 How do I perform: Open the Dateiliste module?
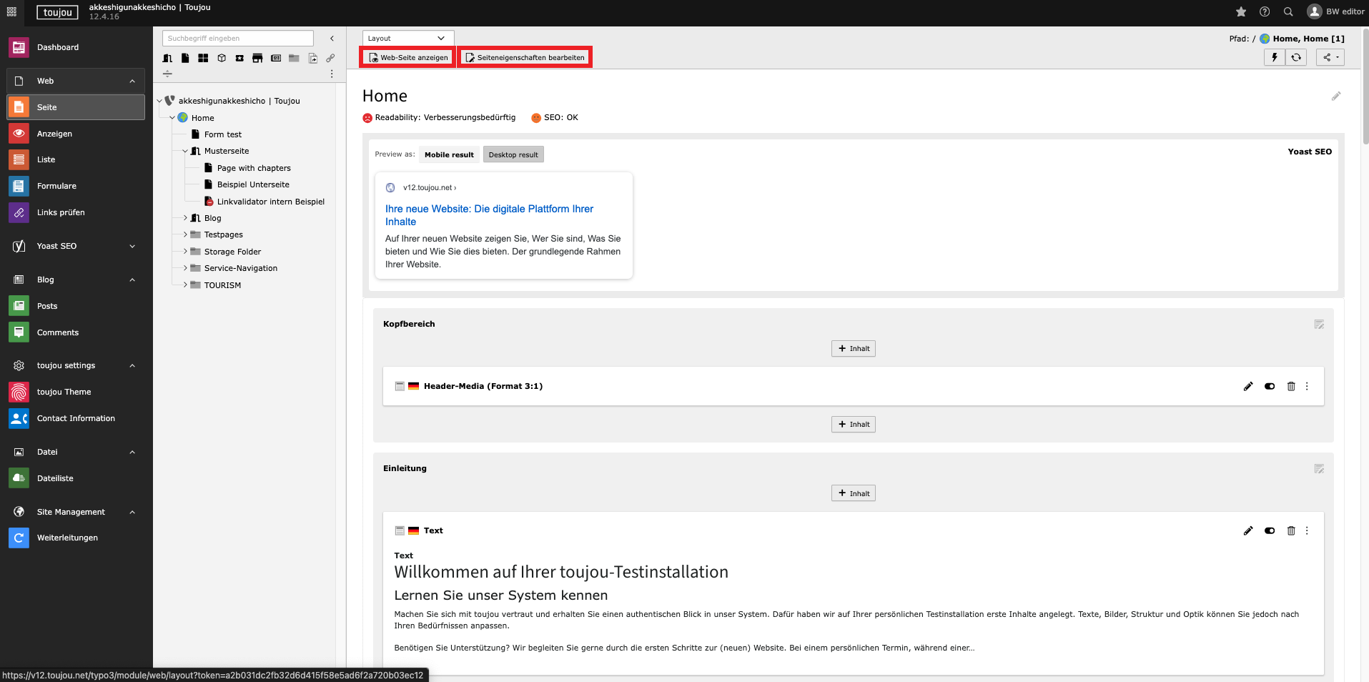55,478
